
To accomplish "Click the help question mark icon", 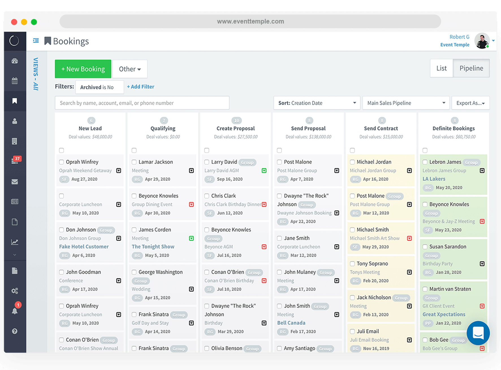I will (x=15, y=331).
